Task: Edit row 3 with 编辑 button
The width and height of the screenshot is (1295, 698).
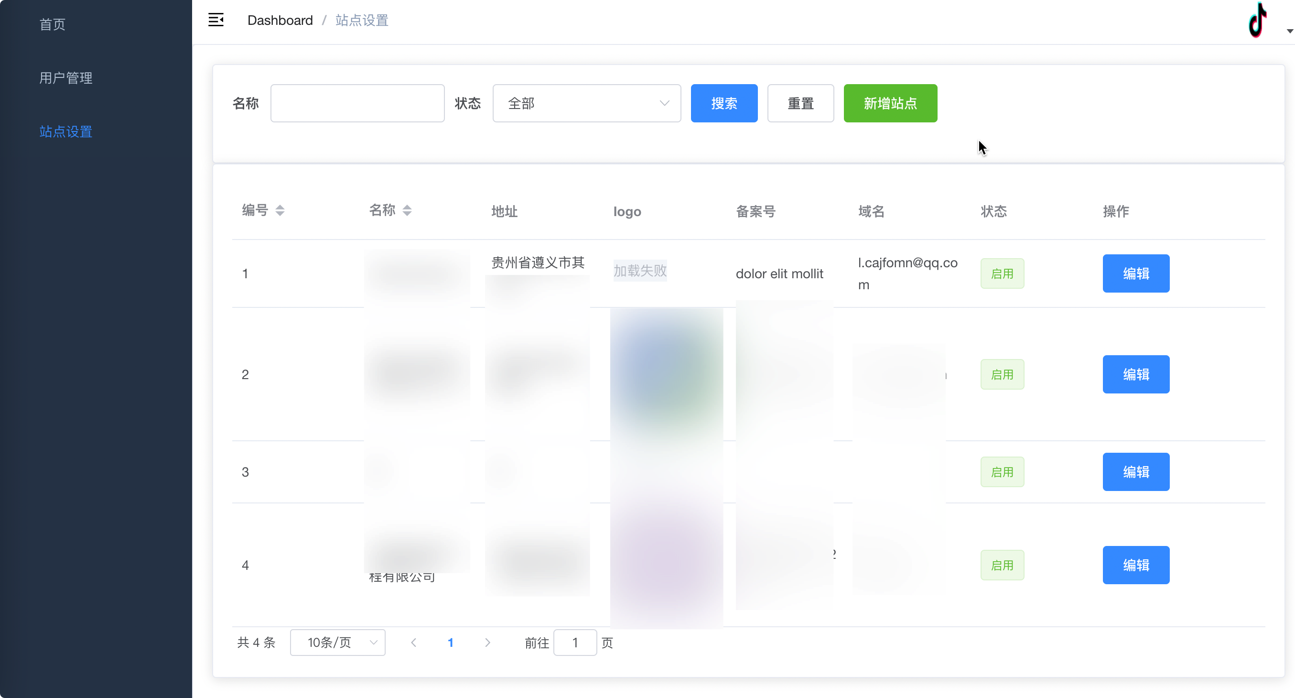Action: pyautogui.click(x=1136, y=472)
